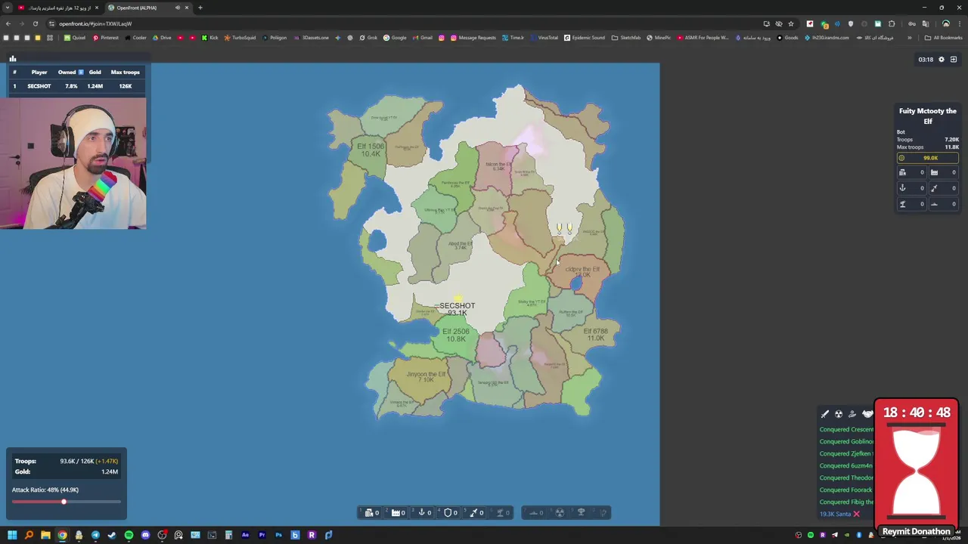968x544 pixels.
Task: Go back to previous page
Action: pos(8,23)
